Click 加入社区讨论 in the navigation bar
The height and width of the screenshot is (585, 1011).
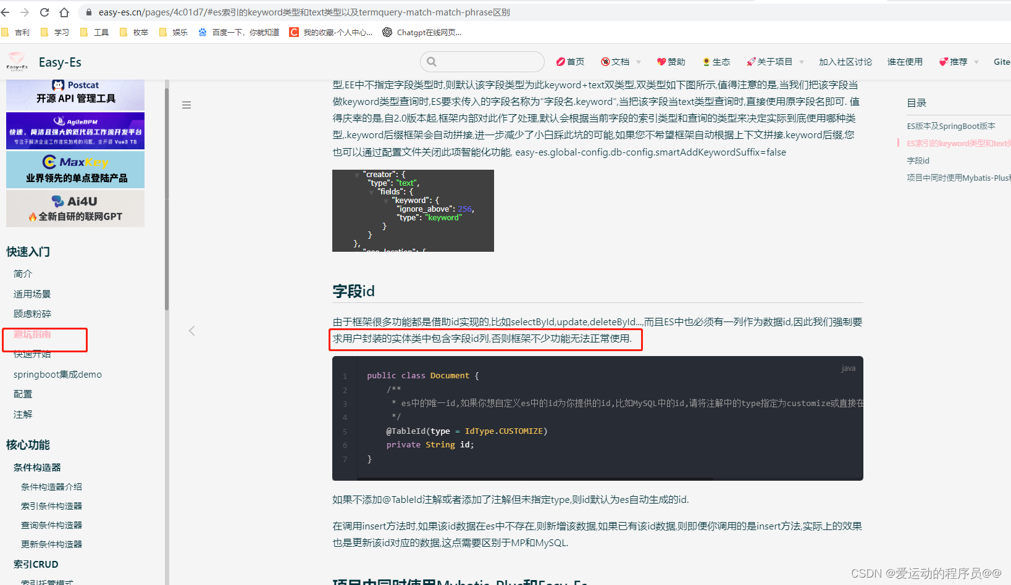click(x=846, y=62)
